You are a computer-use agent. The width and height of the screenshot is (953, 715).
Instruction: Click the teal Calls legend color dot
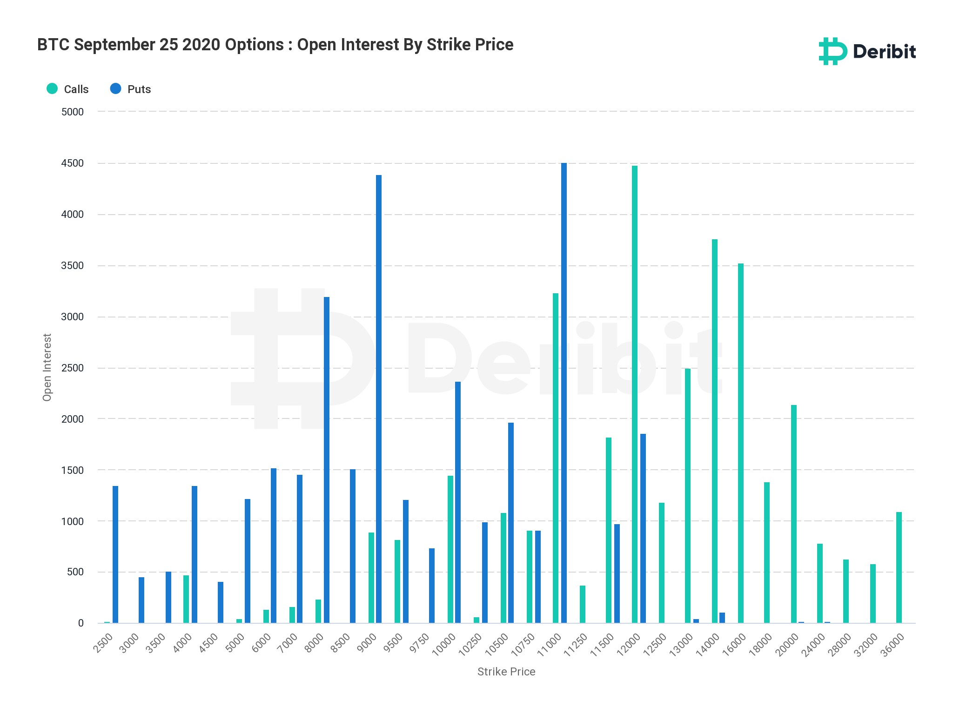point(52,88)
